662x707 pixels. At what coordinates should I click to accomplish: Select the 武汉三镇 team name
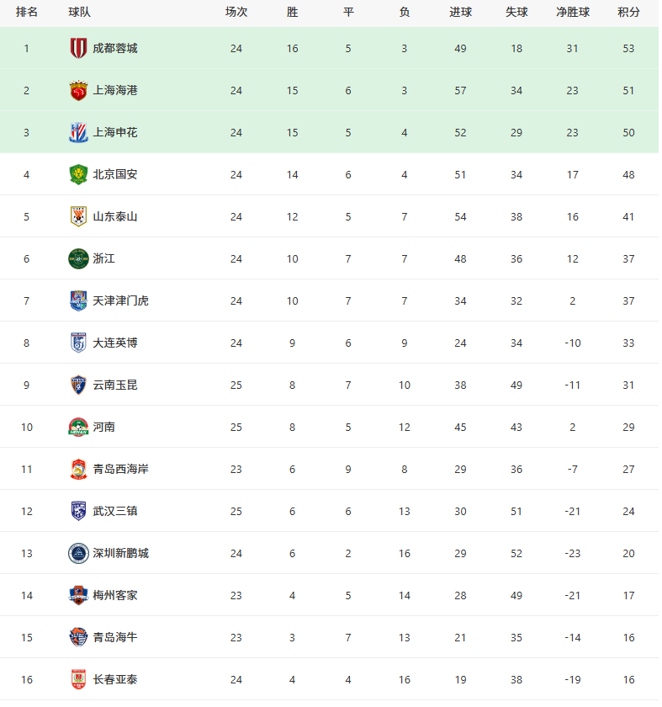tap(115, 512)
